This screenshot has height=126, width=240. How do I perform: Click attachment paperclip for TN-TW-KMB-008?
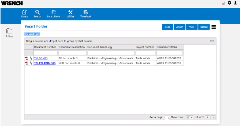(31, 63)
